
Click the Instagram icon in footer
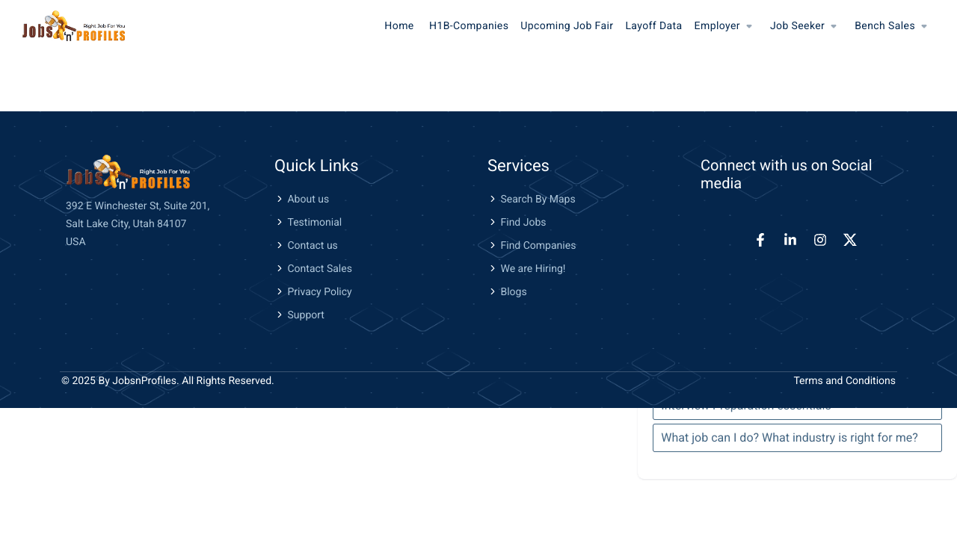[x=820, y=240]
